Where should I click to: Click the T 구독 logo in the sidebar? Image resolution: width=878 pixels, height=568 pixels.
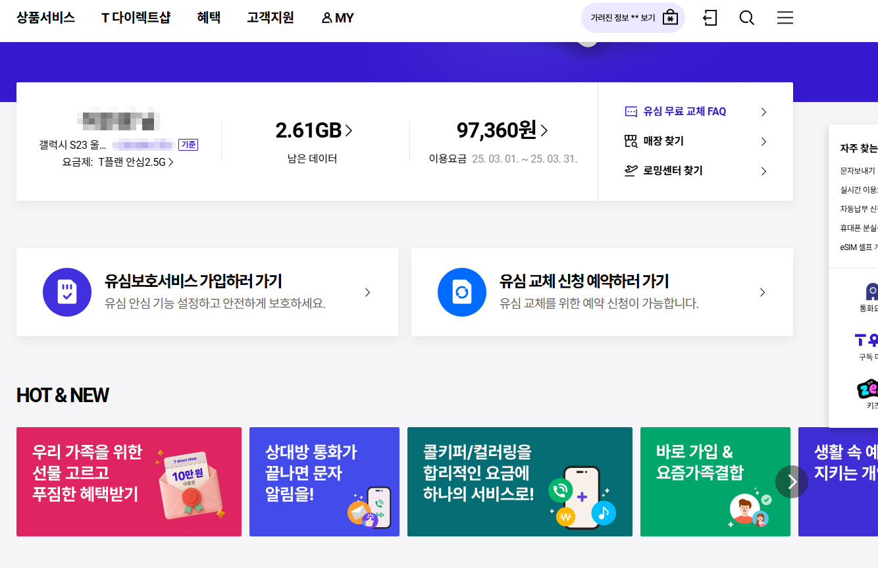866,340
